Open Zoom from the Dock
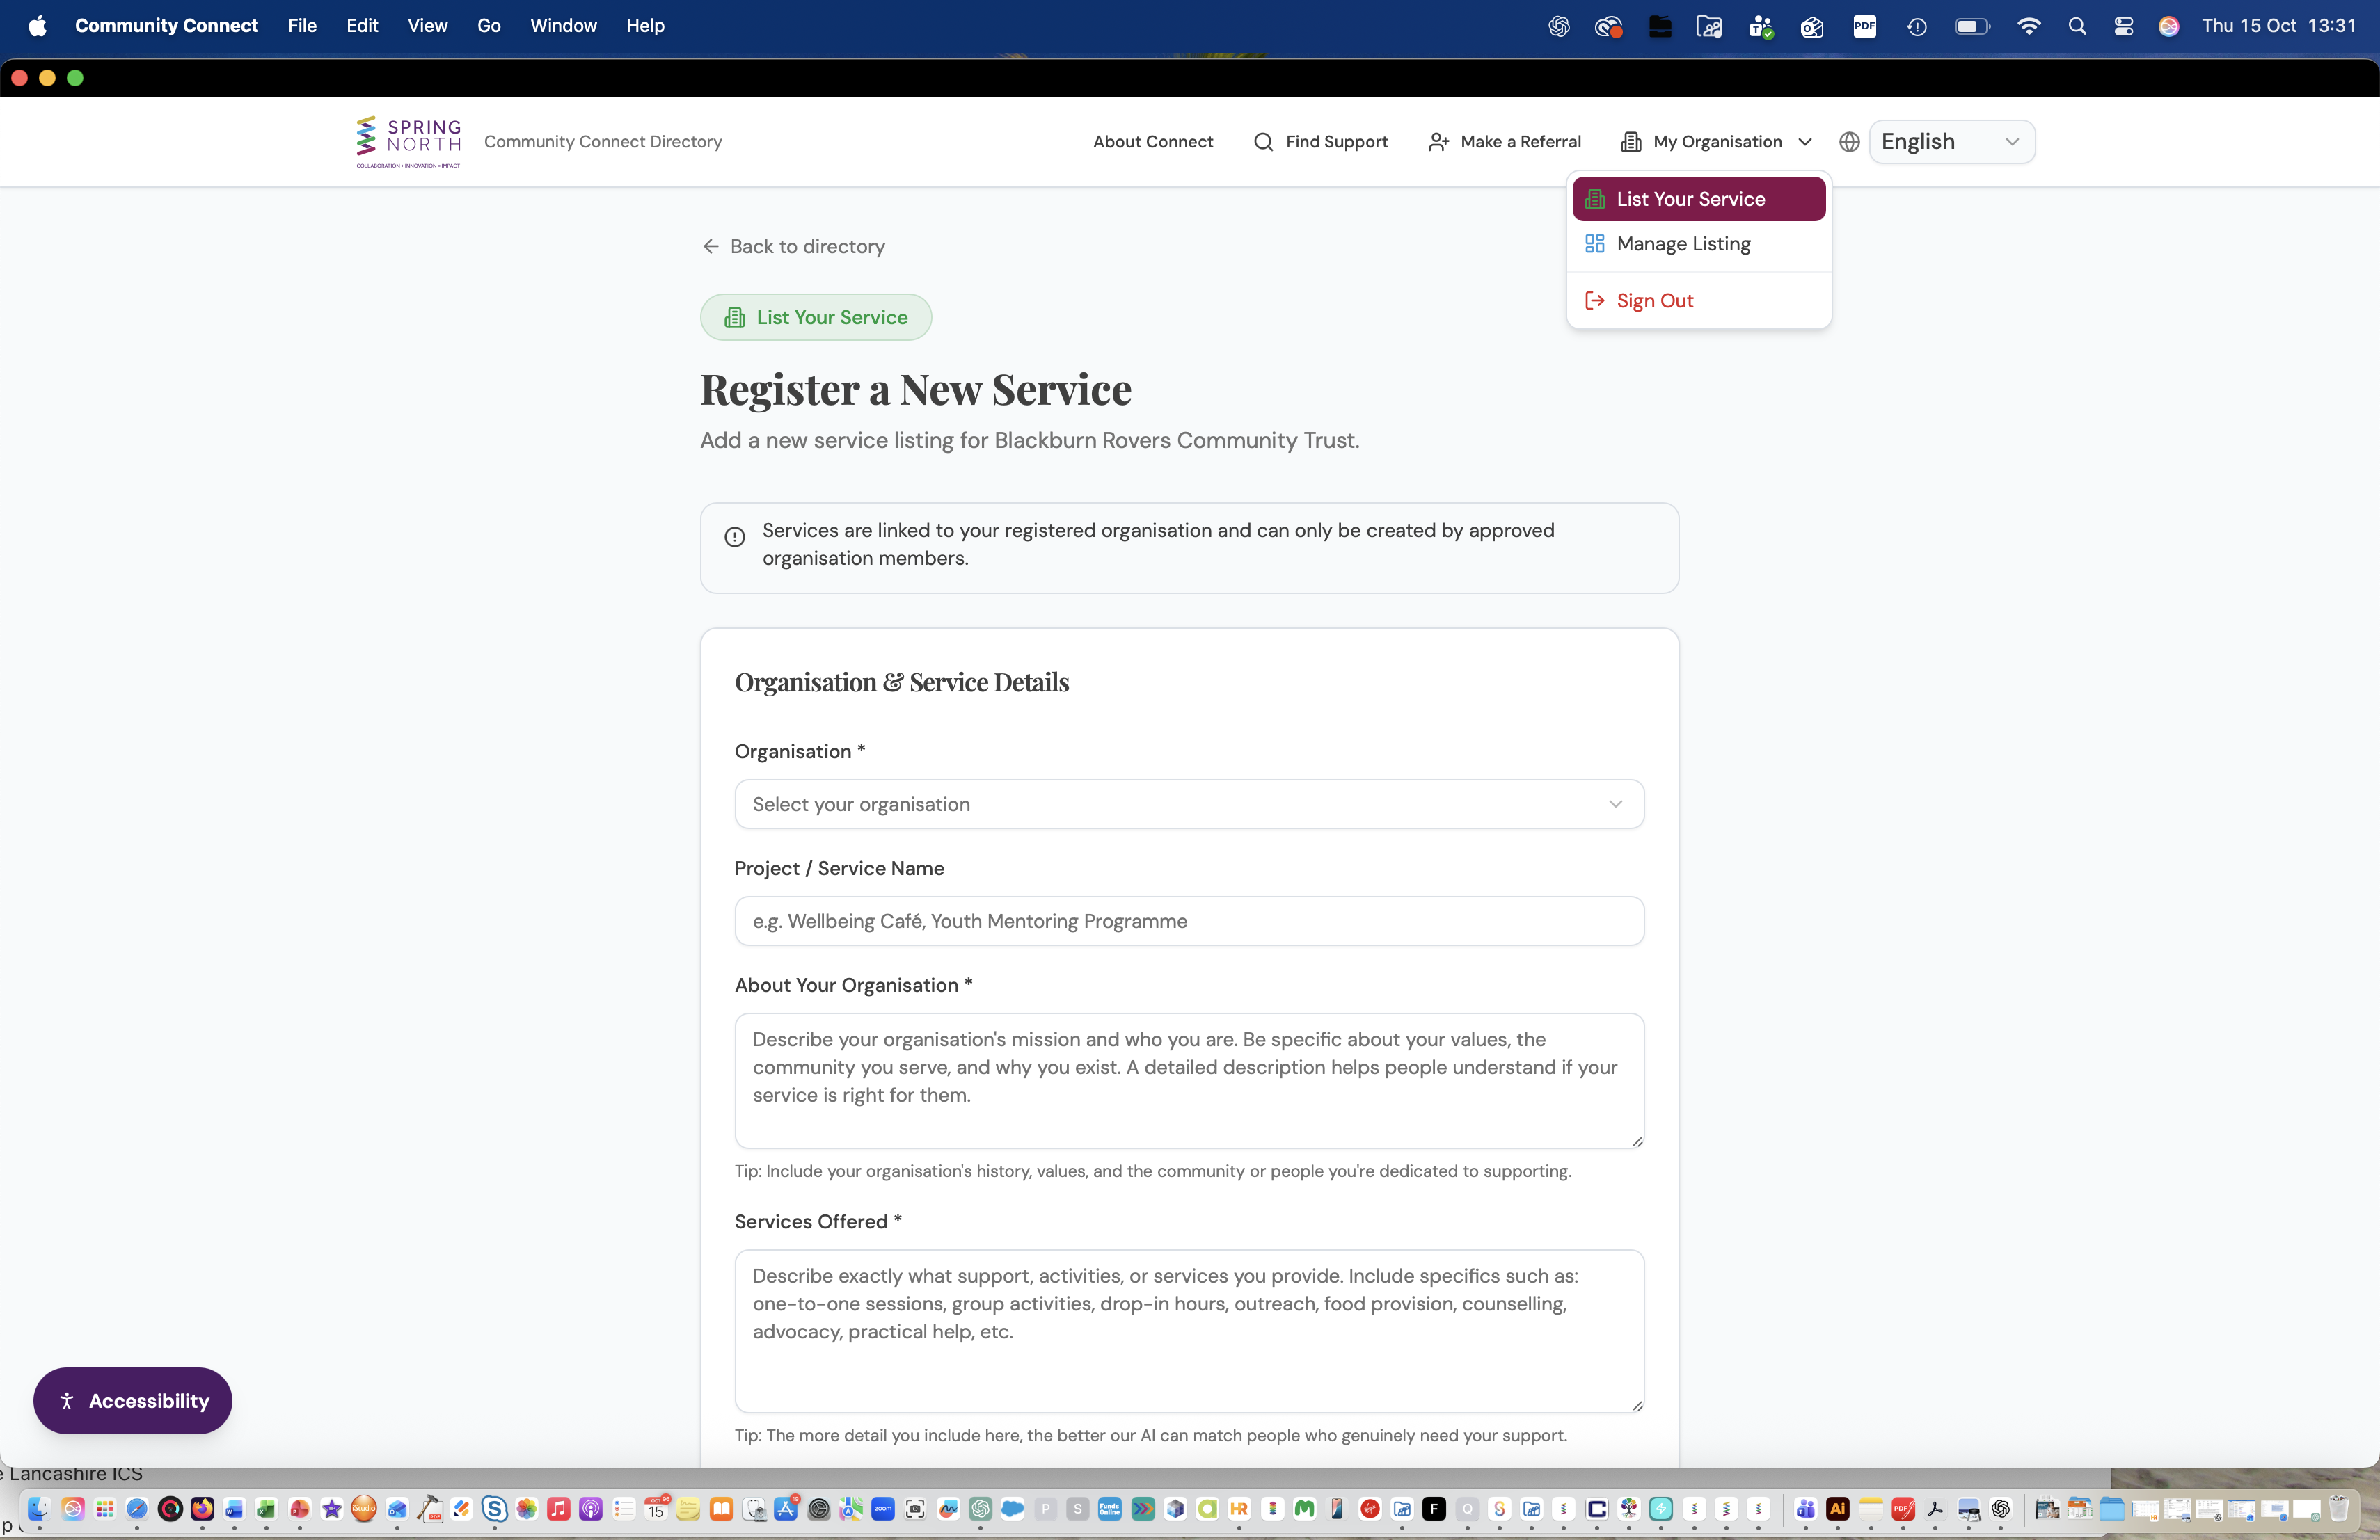The height and width of the screenshot is (1540, 2380). tap(883, 1508)
